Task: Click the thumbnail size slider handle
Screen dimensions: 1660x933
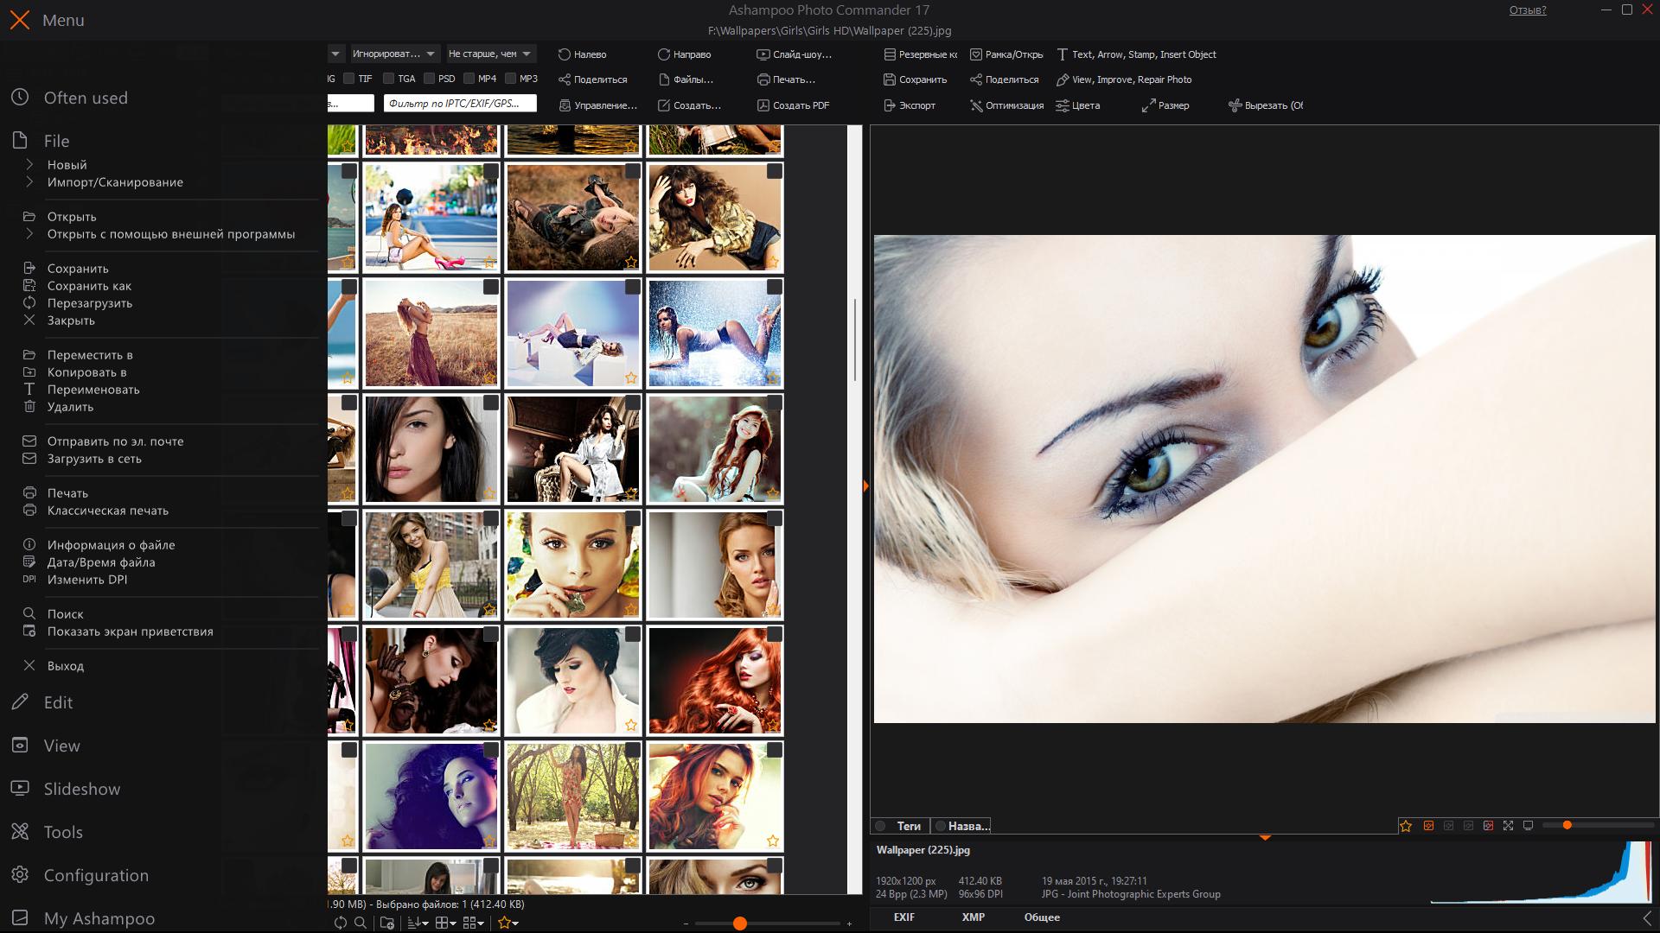Action: click(x=739, y=923)
